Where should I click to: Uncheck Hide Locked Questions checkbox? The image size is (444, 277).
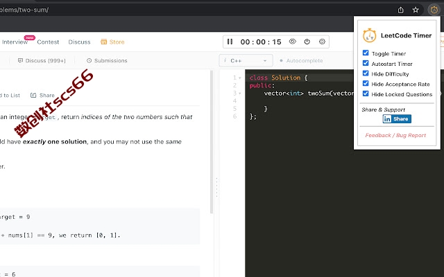[366, 94]
